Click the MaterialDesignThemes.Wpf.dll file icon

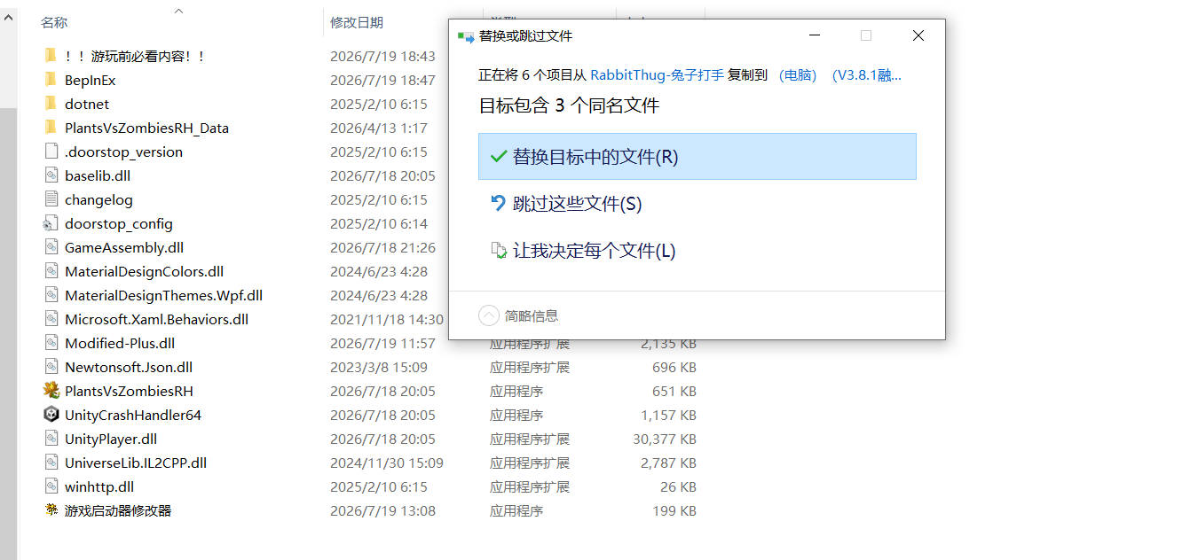51,295
